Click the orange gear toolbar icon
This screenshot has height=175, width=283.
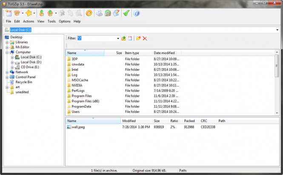tap(89, 13)
